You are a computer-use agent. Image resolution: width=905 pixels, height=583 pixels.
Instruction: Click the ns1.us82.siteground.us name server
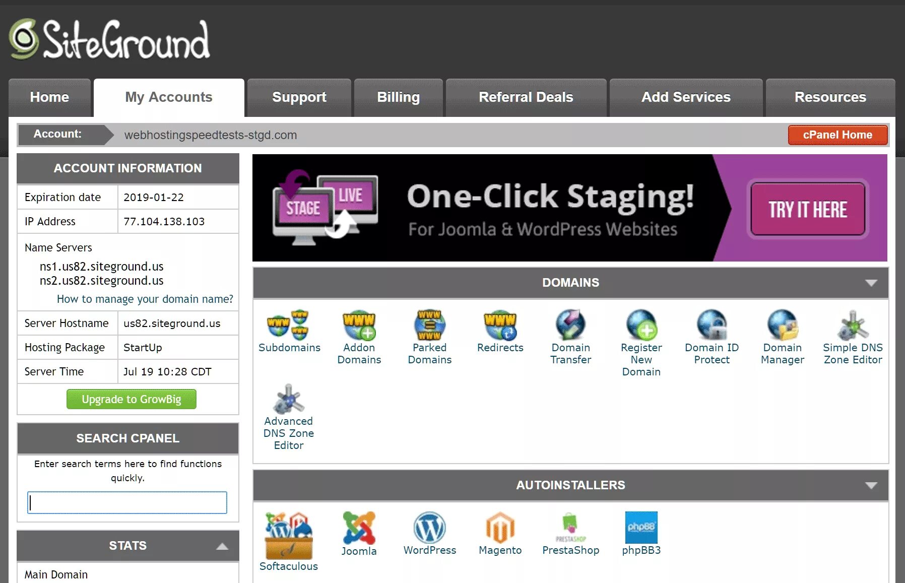tap(102, 267)
